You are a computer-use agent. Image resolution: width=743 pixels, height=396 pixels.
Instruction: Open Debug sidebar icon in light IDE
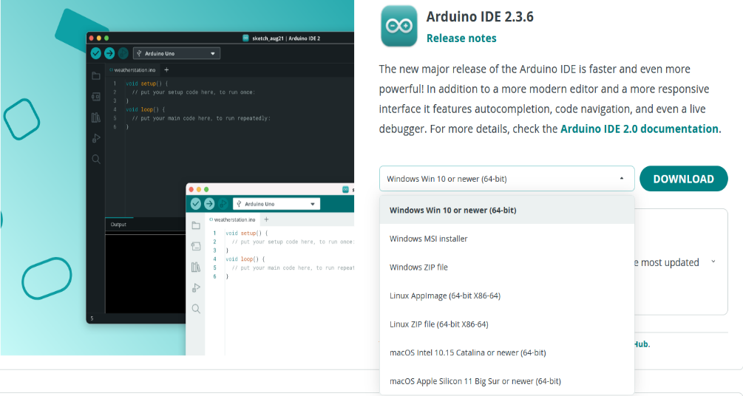click(x=196, y=288)
